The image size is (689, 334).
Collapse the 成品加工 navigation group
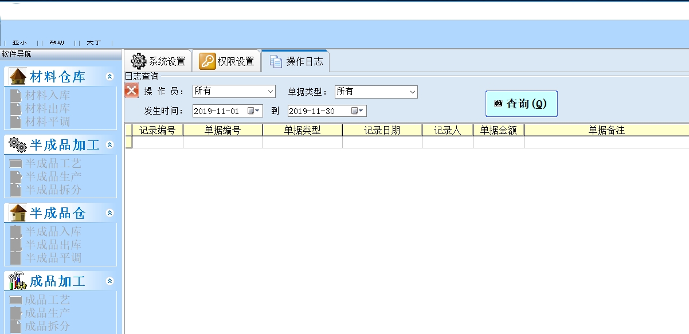point(109,281)
